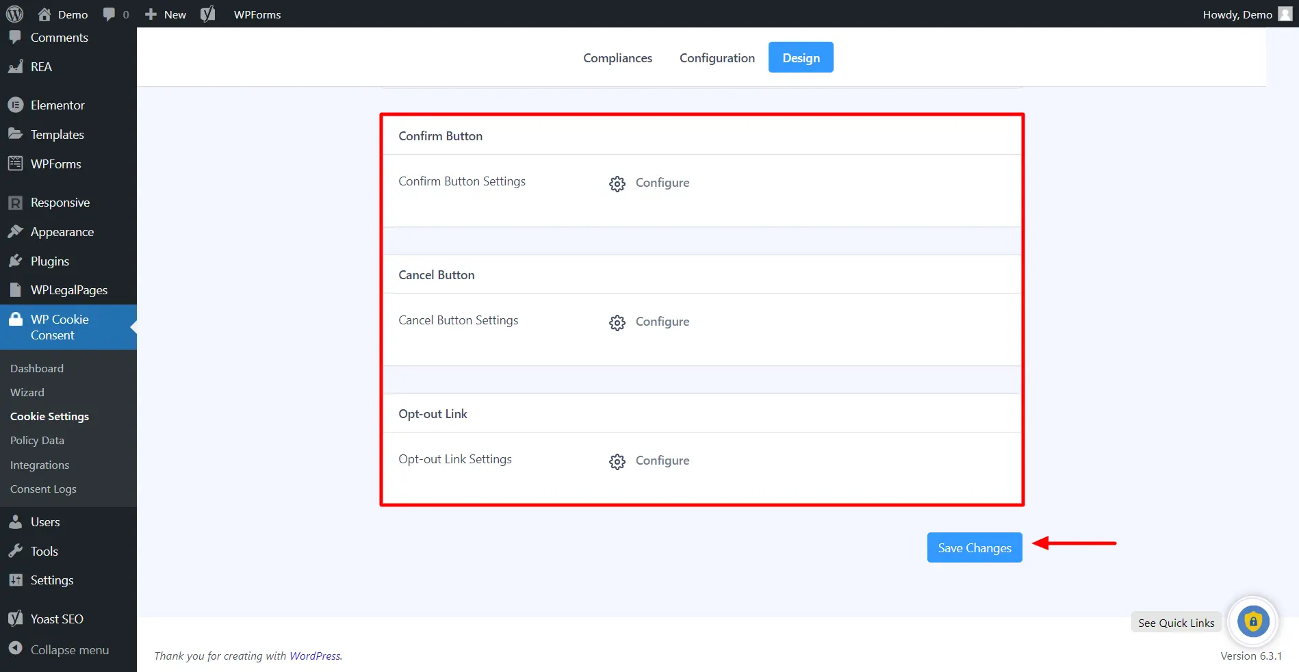Click the WordPress logo in the admin bar
The image size is (1299, 672).
pyautogui.click(x=14, y=14)
